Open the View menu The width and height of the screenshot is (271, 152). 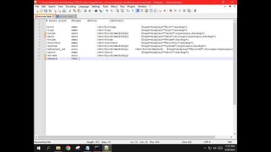click(x=60, y=7)
